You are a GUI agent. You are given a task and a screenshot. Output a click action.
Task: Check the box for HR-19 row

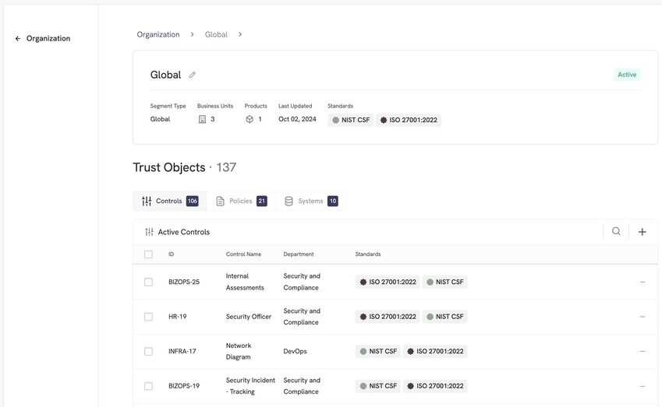(148, 317)
